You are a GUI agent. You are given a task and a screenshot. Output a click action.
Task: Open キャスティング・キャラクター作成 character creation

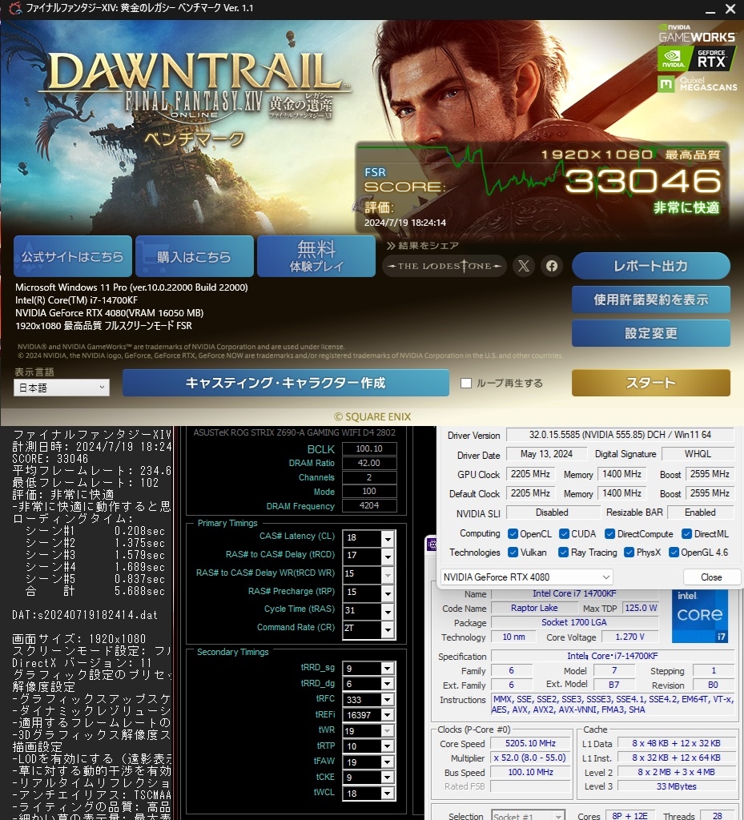tap(285, 384)
